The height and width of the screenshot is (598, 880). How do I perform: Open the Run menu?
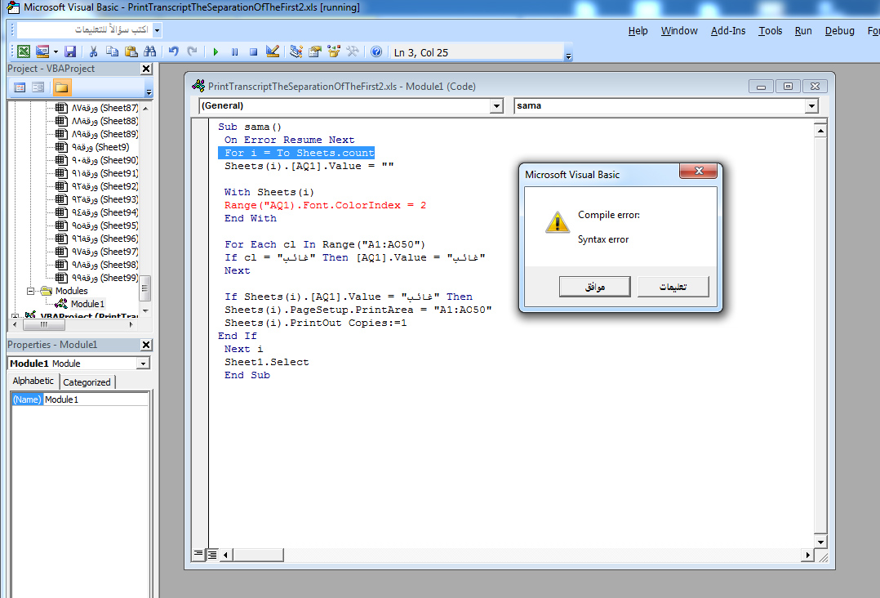point(803,31)
